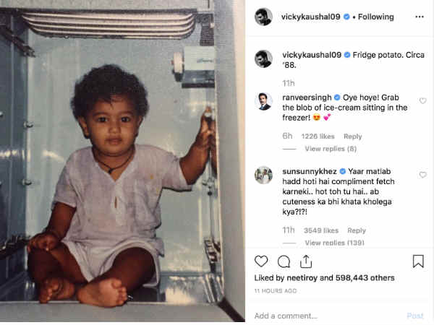The height and width of the screenshot is (325, 434).
Task: Open more options three-dot menu
Action: (417, 17)
